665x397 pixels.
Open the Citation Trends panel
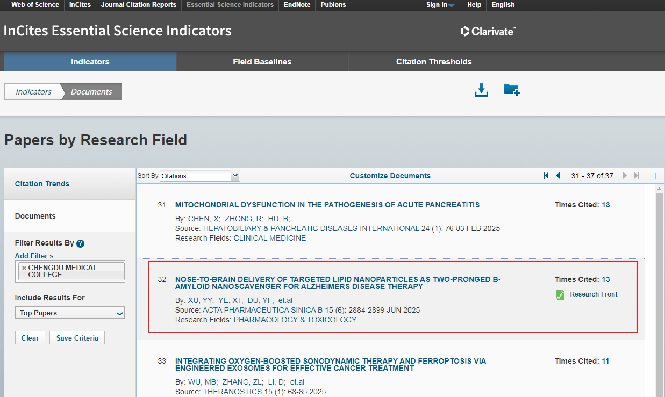point(42,184)
